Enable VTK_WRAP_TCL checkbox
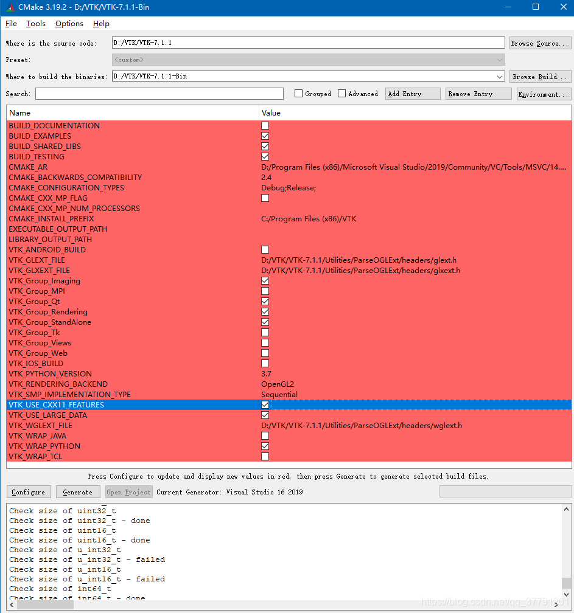Screen dimensions: 574x613 pyautogui.click(x=265, y=457)
